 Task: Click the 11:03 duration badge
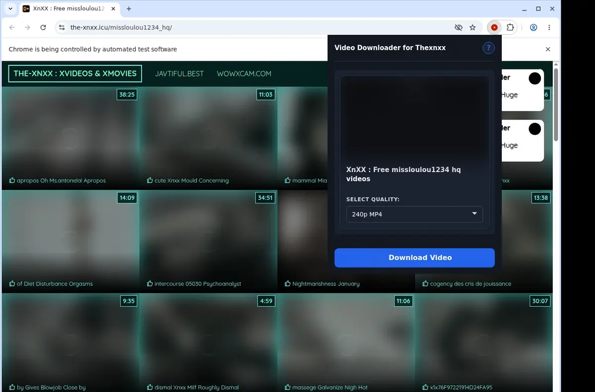pos(265,94)
